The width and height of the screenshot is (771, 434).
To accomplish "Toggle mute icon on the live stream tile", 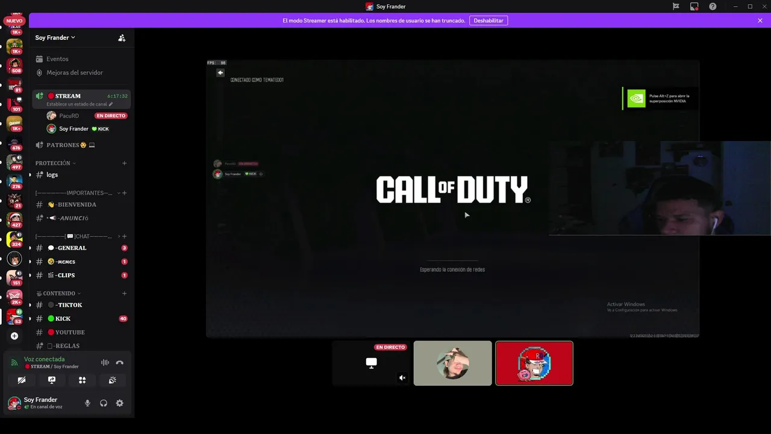I will point(402,378).
